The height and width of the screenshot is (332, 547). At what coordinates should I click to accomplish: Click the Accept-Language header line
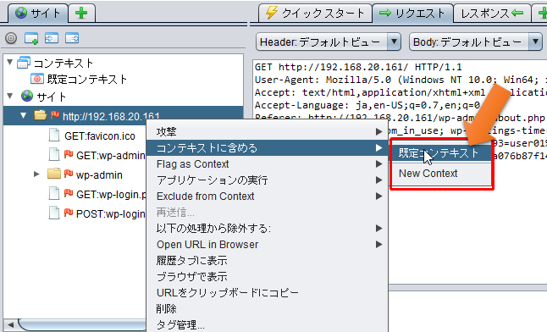(x=367, y=105)
